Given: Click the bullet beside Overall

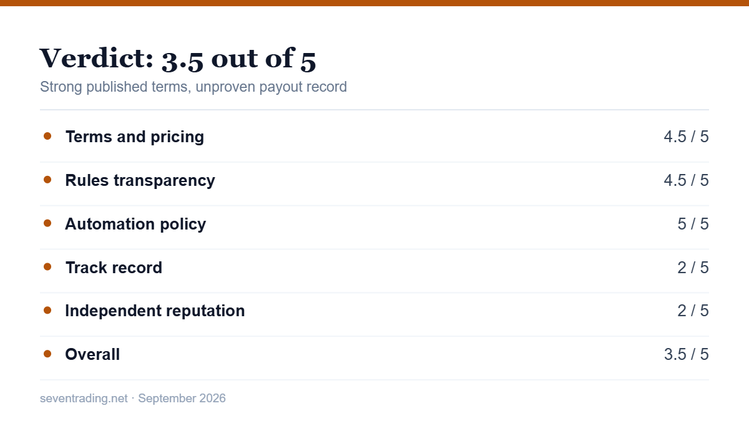Looking at the screenshot, I should click(x=47, y=354).
